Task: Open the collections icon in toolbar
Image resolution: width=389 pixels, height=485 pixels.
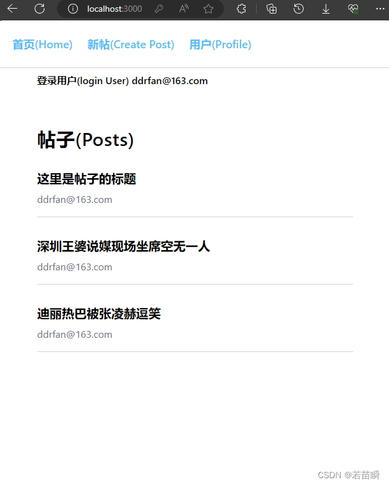Action: pos(271,9)
